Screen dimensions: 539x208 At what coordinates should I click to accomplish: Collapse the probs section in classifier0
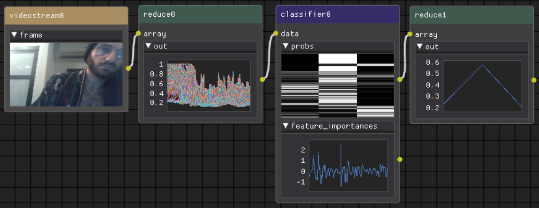[285, 46]
